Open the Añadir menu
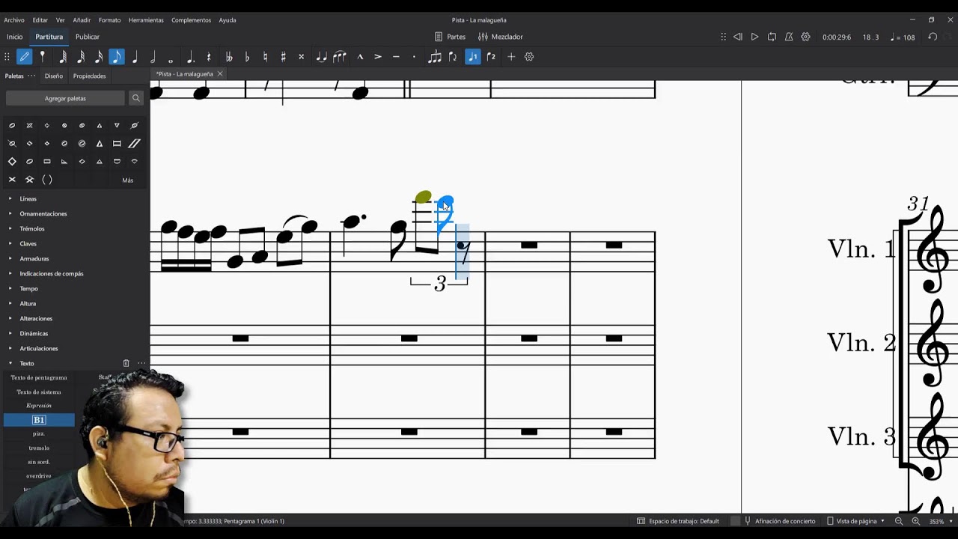The image size is (958, 539). [82, 20]
